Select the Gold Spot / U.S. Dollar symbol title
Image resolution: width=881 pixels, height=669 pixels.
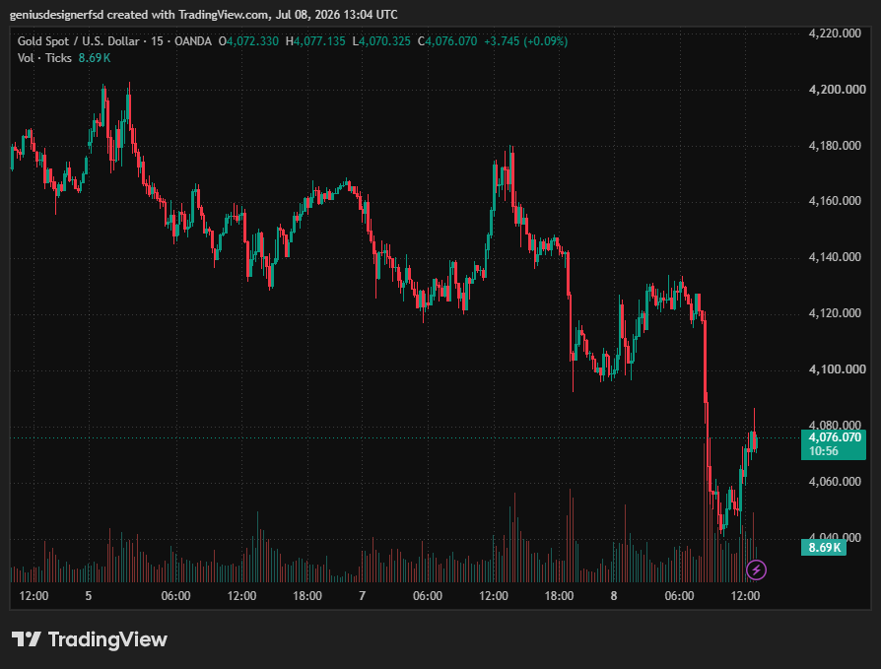(x=78, y=41)
